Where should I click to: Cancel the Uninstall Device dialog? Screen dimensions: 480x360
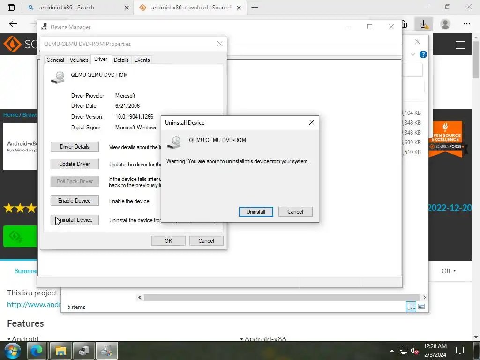(295, 211)
